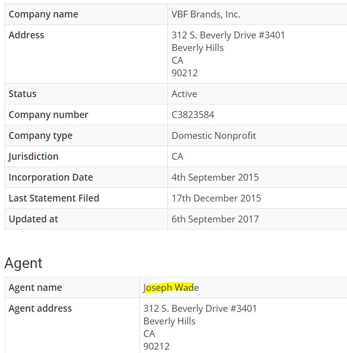The height and width of the screenshot is (353, 347).
Task: Click the highlighted Joseph Wade agent name
Action: point(171,287)
